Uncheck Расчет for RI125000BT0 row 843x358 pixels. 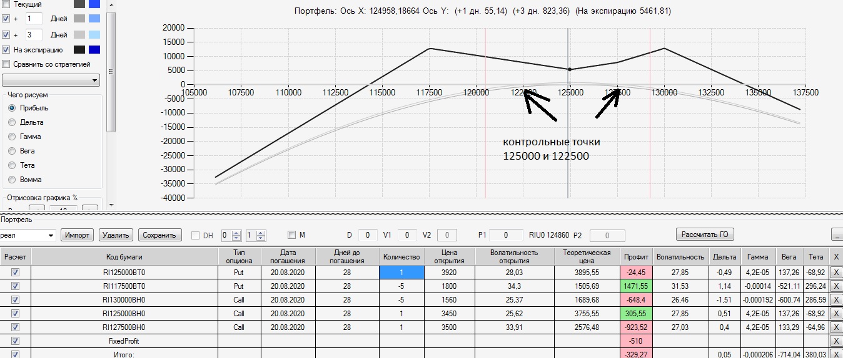point(16,273)
